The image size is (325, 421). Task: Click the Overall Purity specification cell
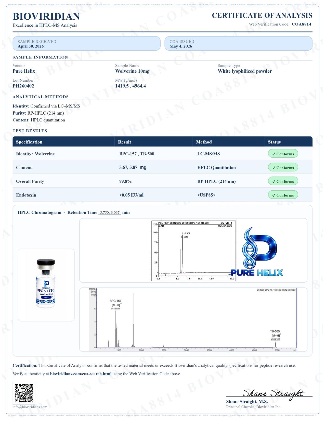(x=30, y=181)
